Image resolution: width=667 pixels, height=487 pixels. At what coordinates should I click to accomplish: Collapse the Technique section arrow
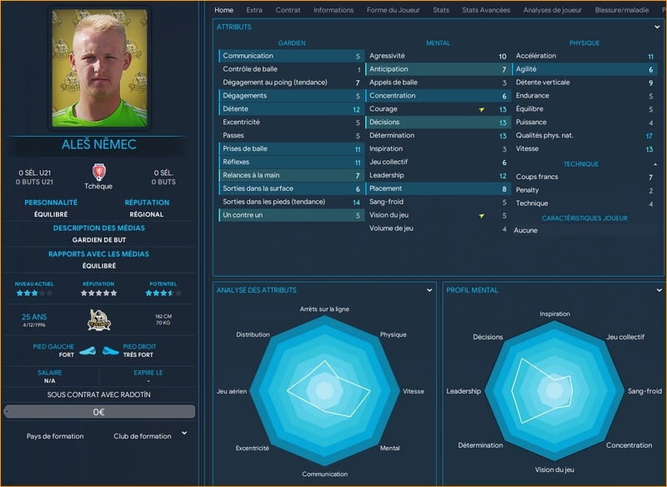pos(655,164)
